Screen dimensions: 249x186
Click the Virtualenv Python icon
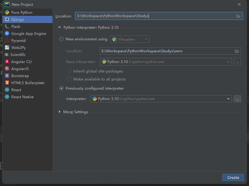click(x=114, y=39)
